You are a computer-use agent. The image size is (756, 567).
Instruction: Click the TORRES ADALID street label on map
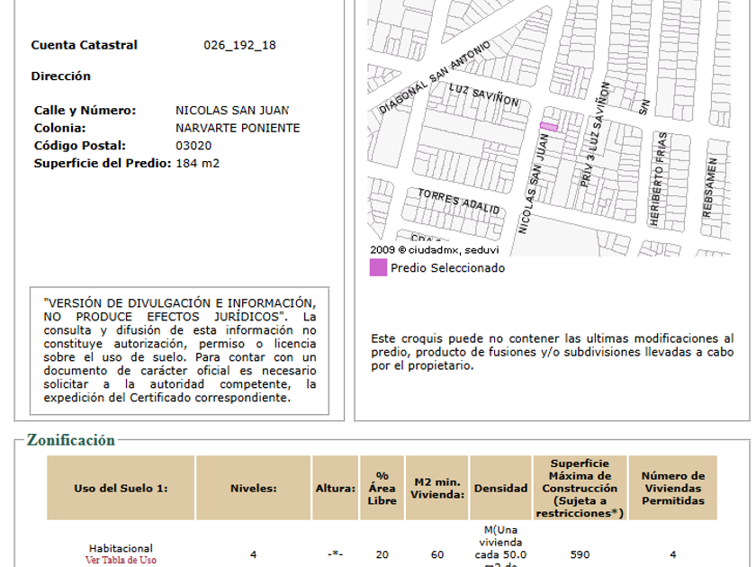point(458,201)
